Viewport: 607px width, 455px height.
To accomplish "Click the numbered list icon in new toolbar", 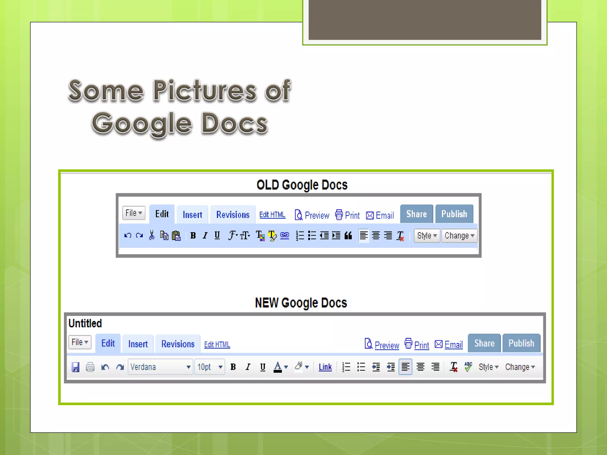I will tap(346, 367).
